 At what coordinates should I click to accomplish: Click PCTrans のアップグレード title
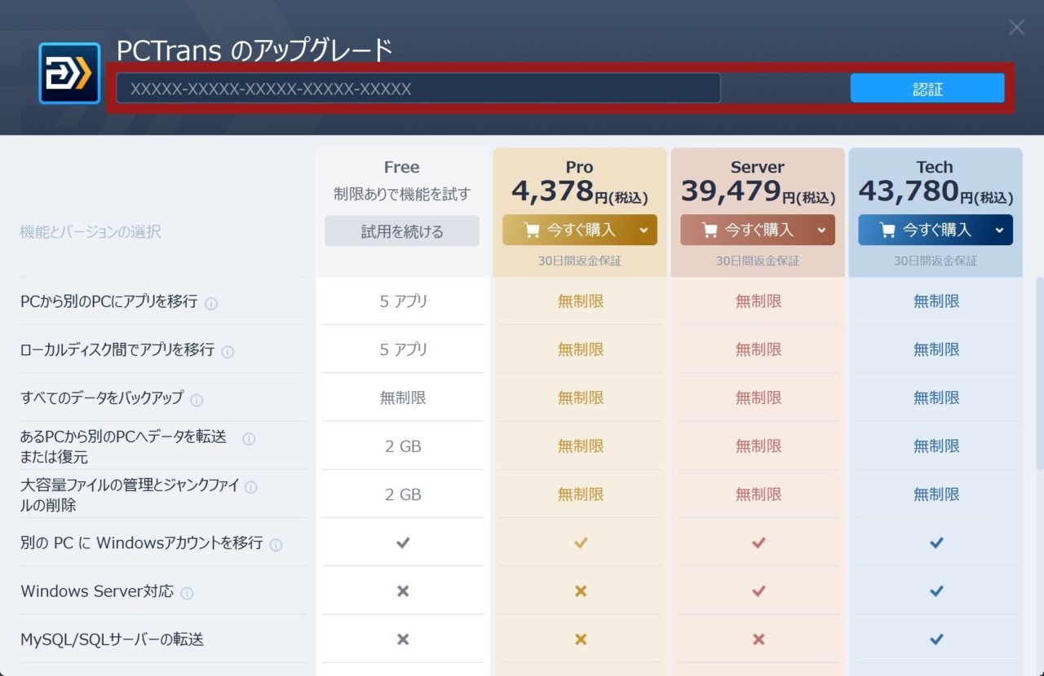pyautogui.click(x=254, y=50)
